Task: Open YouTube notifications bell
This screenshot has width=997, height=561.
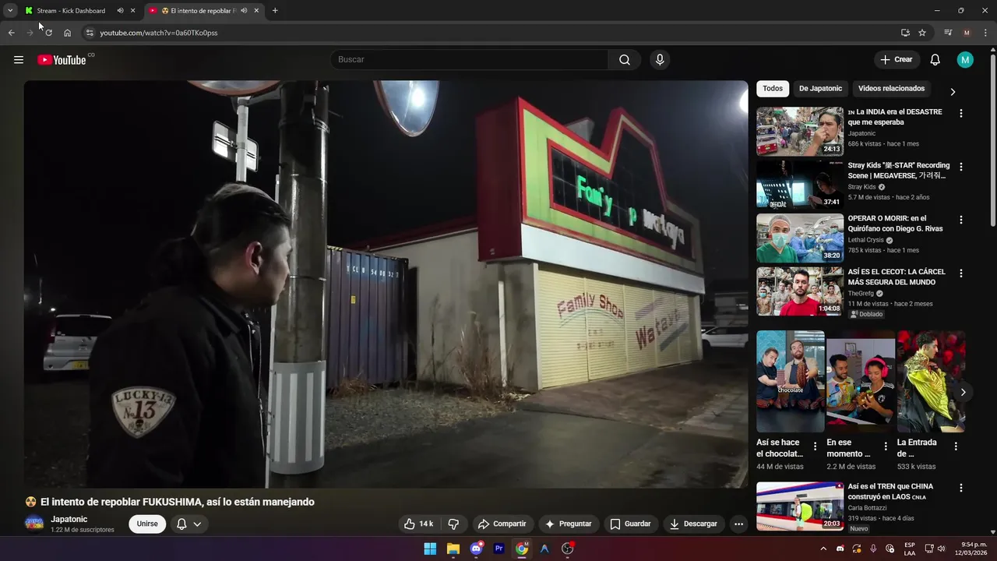Action: [935, 60]
